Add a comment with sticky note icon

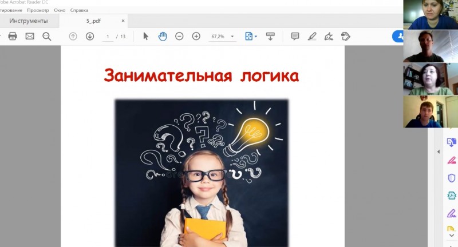295,36
